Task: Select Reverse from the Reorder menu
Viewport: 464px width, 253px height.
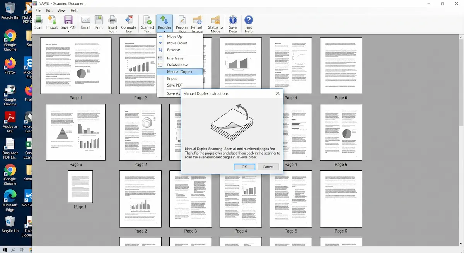Action: [180, 50]
